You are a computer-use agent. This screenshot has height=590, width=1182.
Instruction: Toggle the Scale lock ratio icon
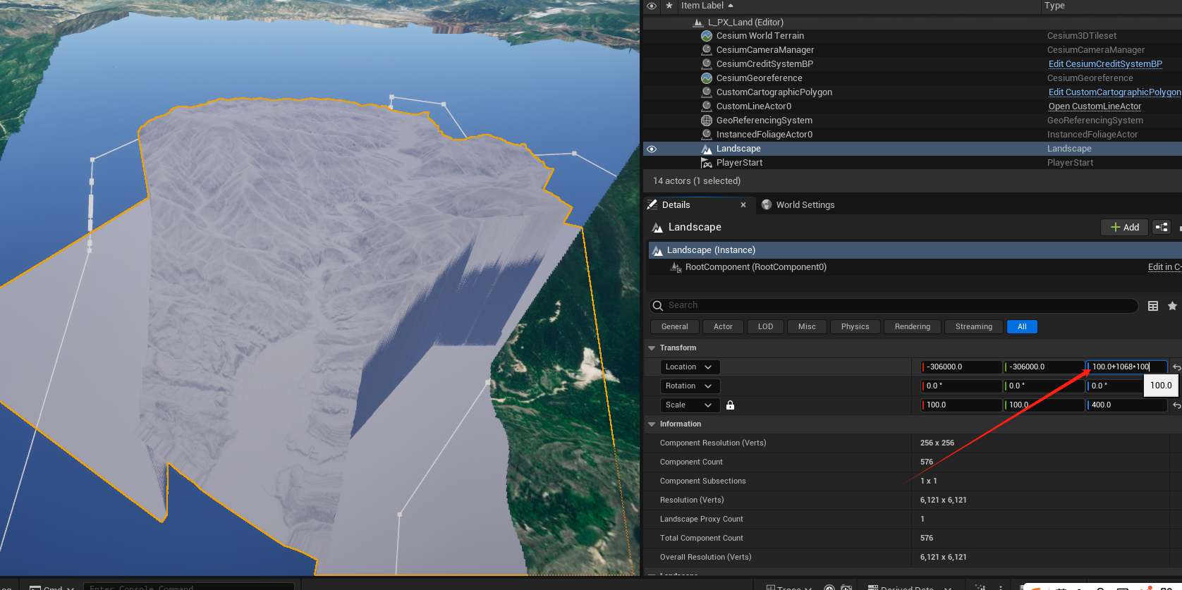coord(730,405)
